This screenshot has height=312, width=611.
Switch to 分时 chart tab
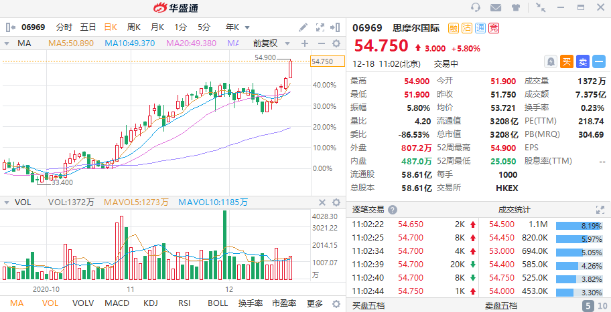point(64,27)
